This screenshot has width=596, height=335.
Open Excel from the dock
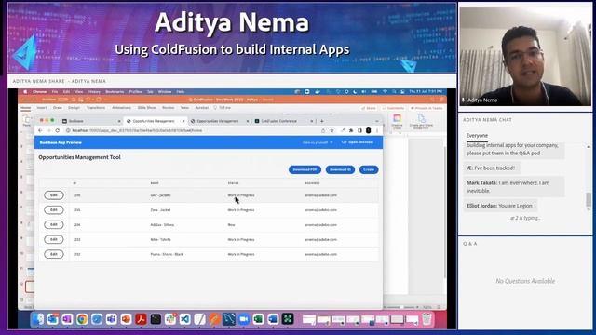pos(258,319)
